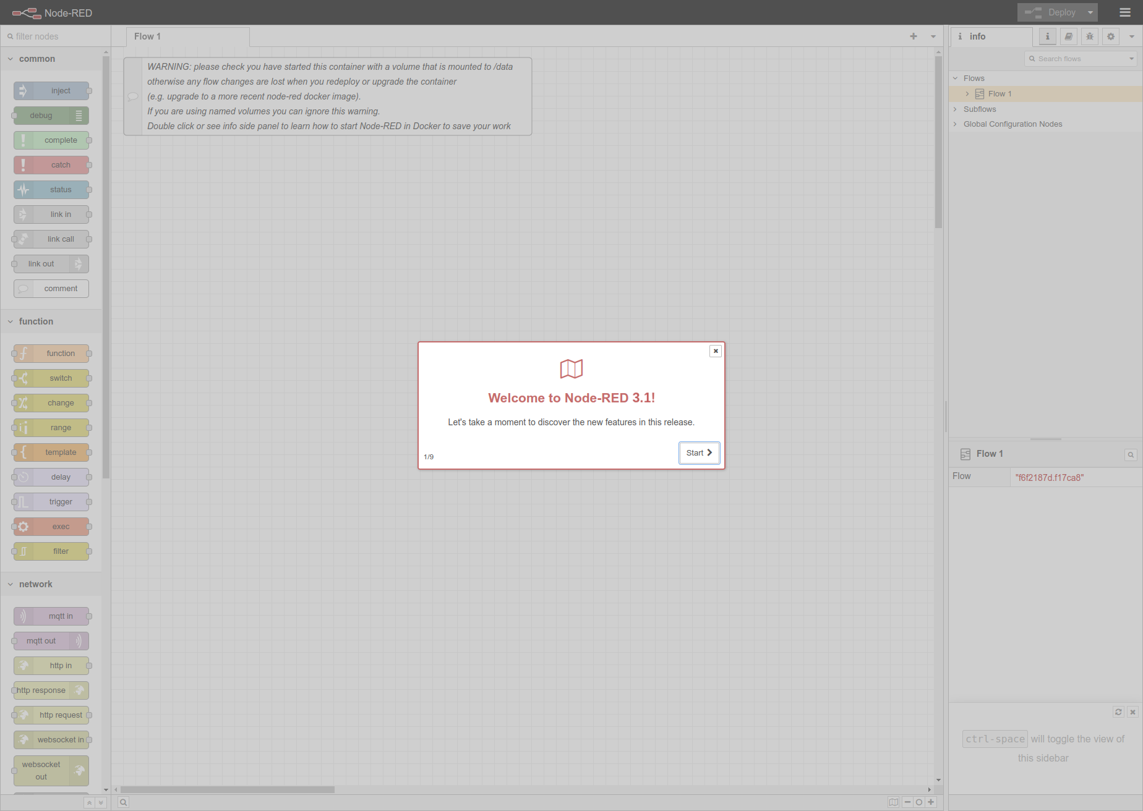Expand the Flow 1 item in the Flows tree
The width and height of the screenshot is (1143, 811).
968,93
